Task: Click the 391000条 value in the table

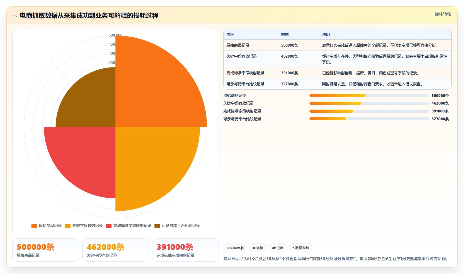Action: pos(290,73)
